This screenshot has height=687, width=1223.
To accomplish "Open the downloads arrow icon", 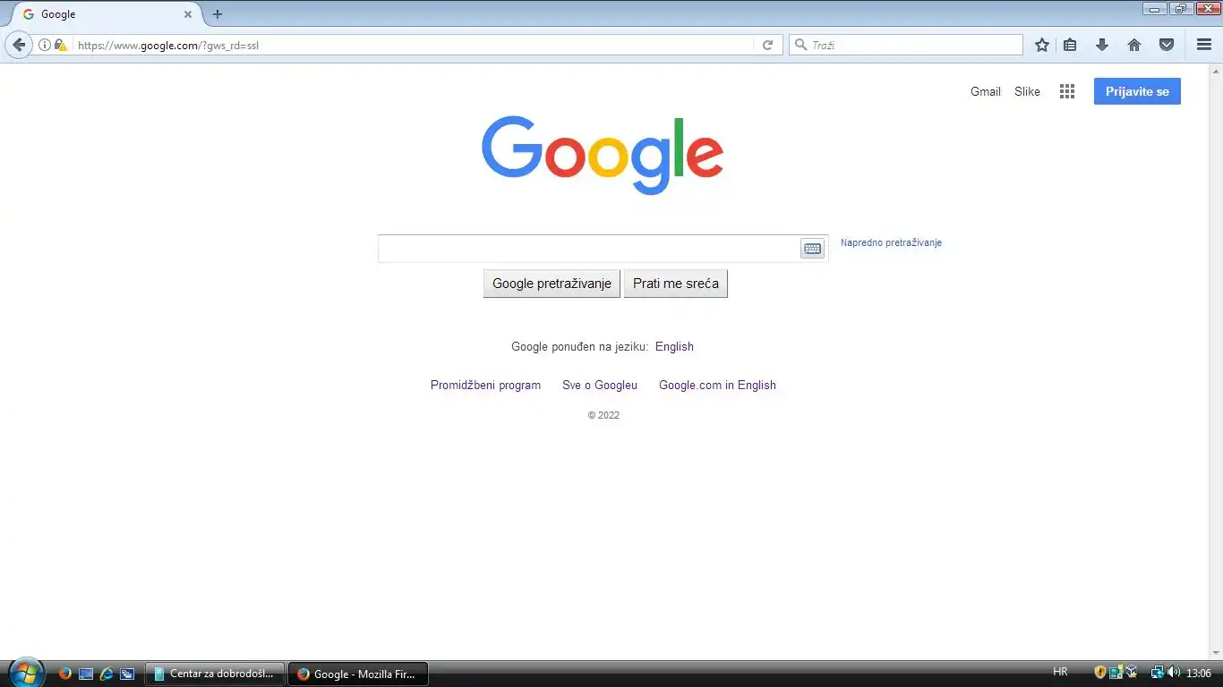I will tap(1102, 45).
